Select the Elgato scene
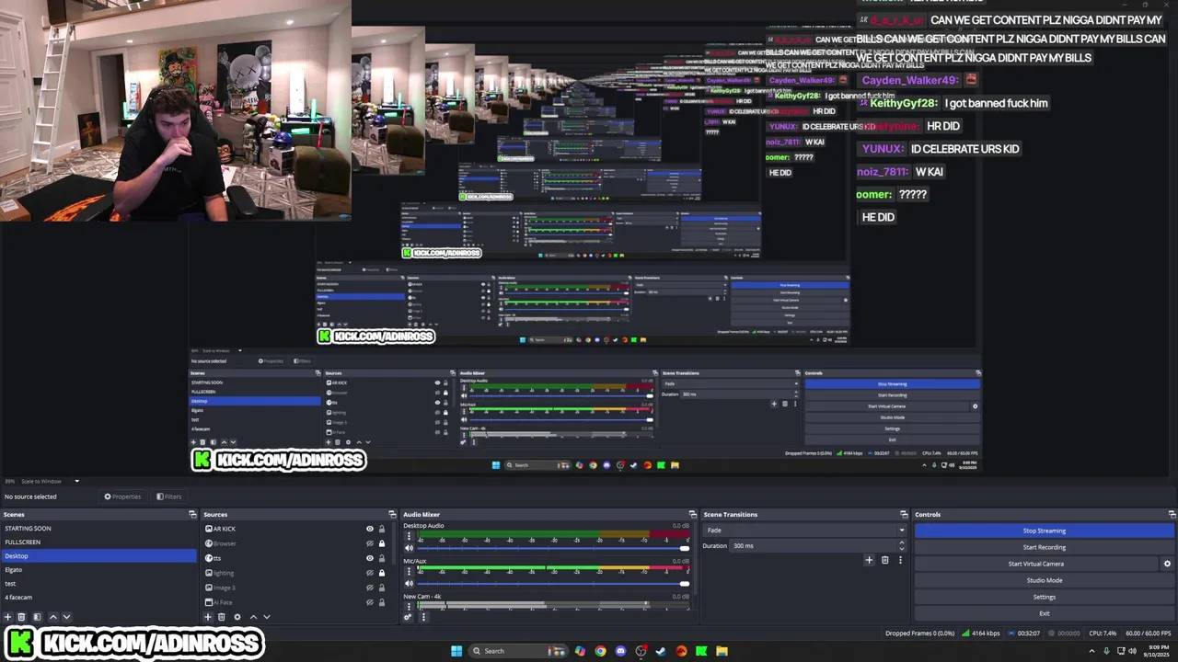 click(98, 570)
